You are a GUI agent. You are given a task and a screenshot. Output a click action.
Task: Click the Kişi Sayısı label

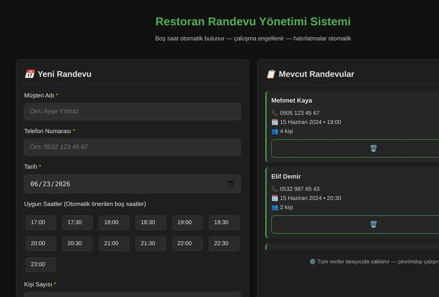40,284
